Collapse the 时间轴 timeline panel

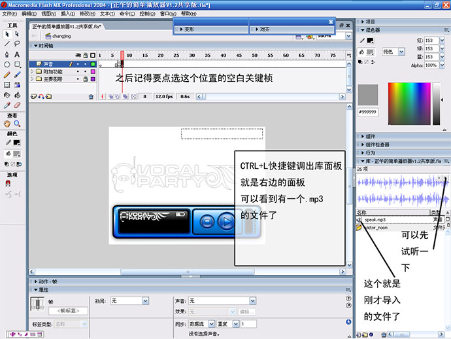coord(36,46)
